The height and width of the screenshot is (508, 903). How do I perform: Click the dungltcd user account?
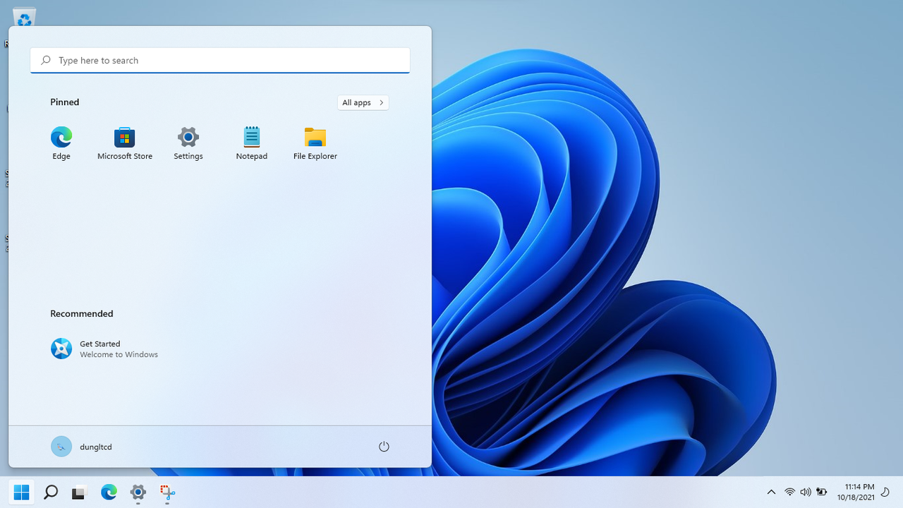(81, 446)
